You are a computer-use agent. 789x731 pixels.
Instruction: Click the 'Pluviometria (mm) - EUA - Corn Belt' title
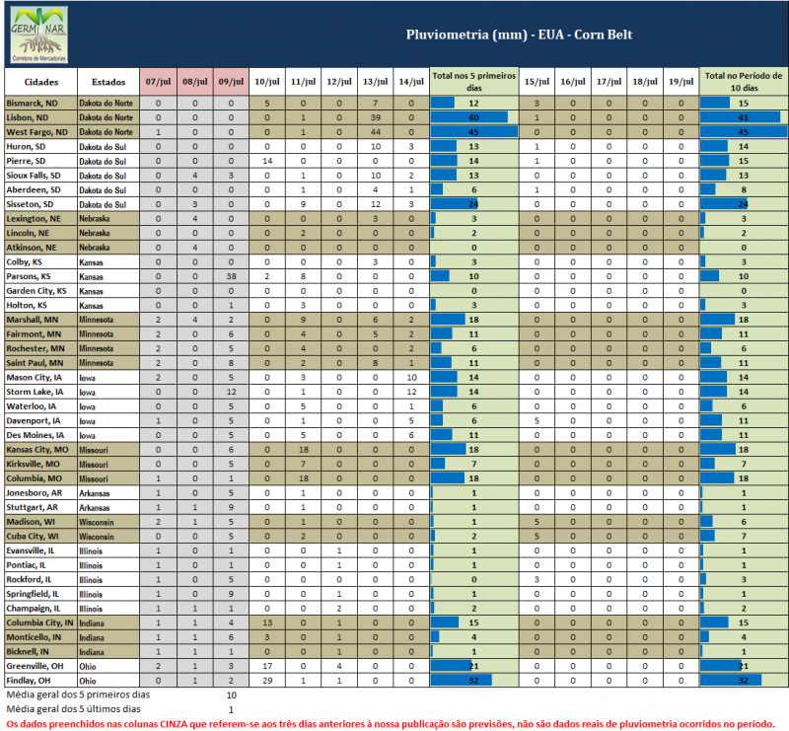click(x=519, y=35)
